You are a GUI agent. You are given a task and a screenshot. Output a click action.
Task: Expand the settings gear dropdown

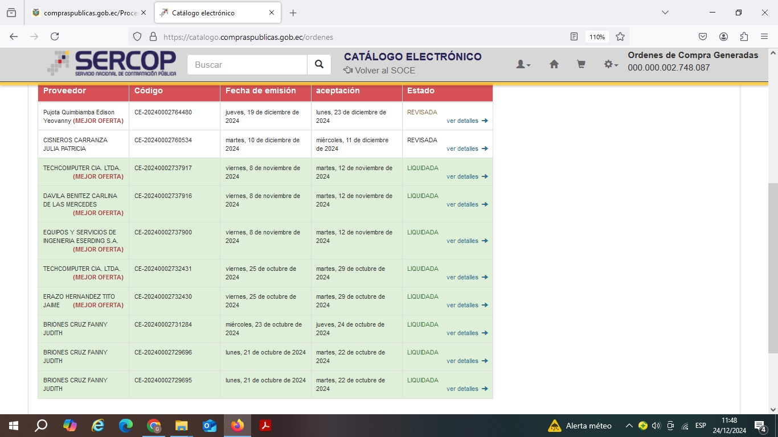(x=611, y=65)
